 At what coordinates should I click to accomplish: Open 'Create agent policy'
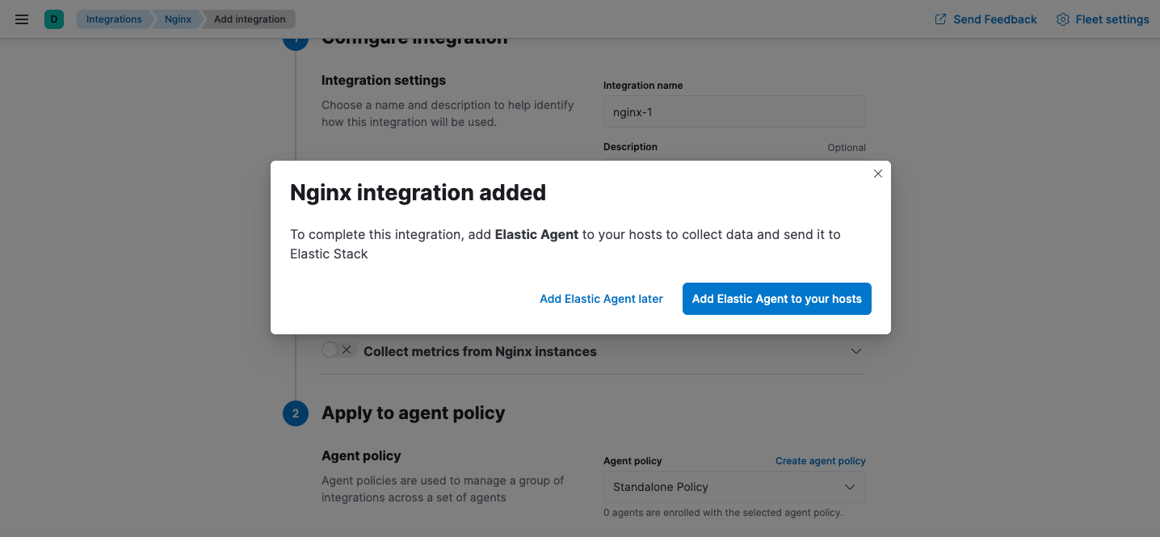click(x=820, y=460)
